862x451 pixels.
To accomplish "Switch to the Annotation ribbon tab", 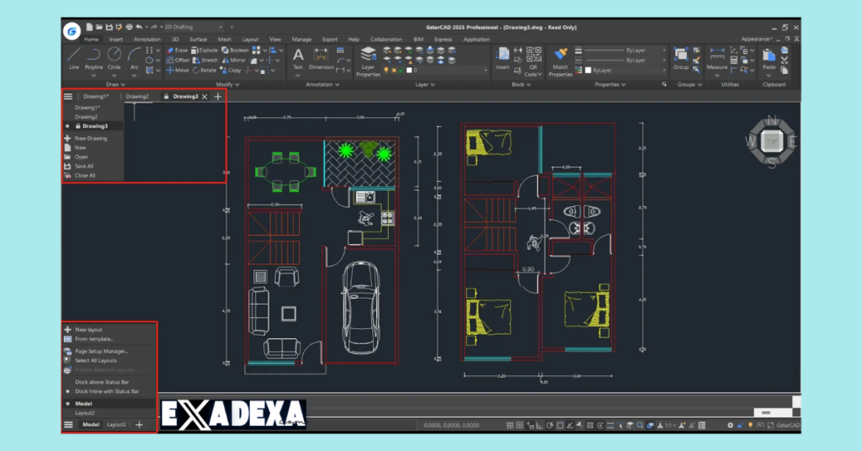I will (x=146, y=40).
